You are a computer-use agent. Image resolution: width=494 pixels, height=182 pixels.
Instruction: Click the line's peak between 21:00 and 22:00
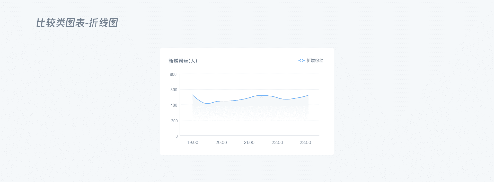pos(262,95)
